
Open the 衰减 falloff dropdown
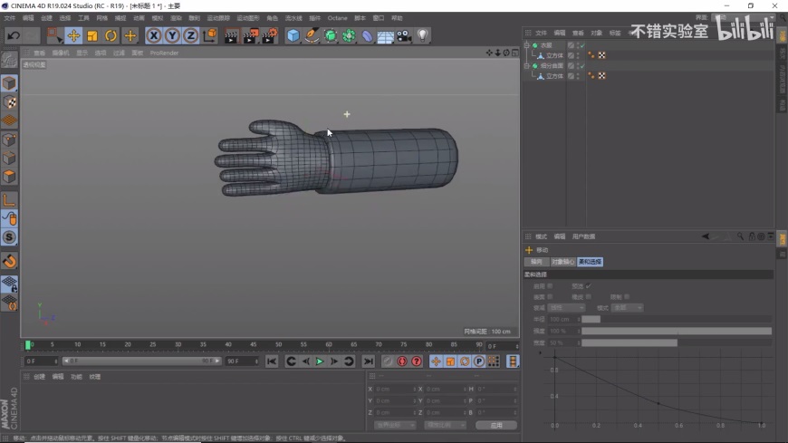[567, 308]
